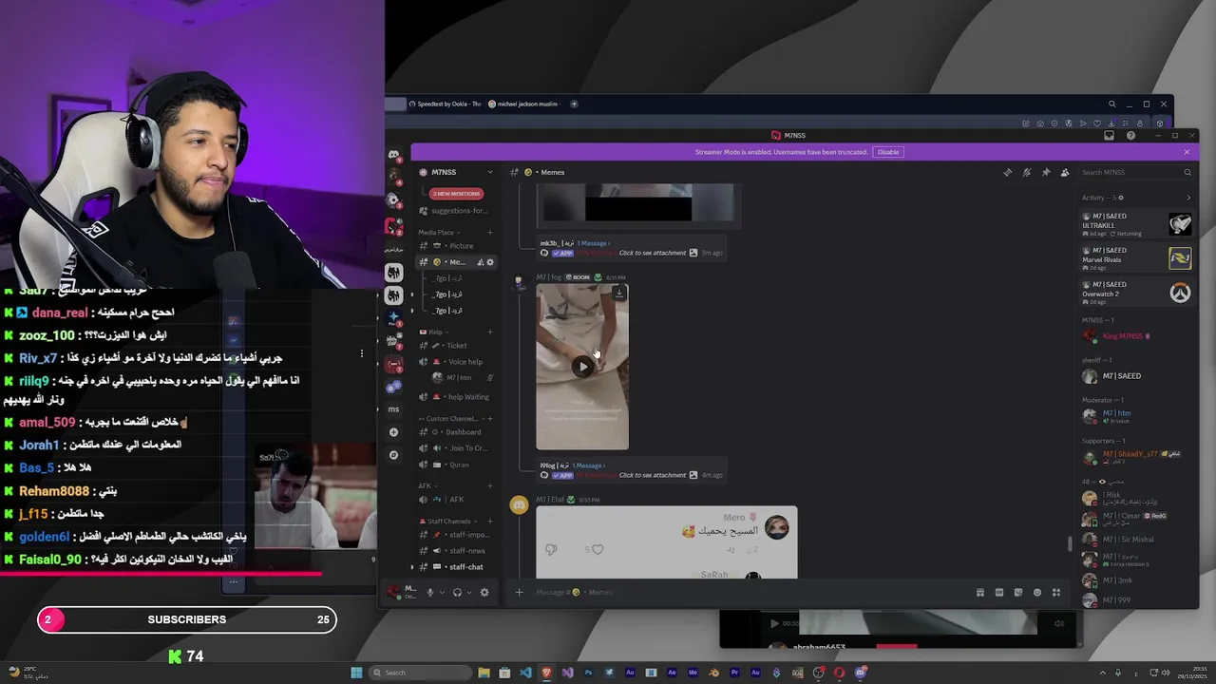Mute the microphone in Discord
Image resolution: width=1216 pixels, height=684 pixels.
tap(429, 592)
